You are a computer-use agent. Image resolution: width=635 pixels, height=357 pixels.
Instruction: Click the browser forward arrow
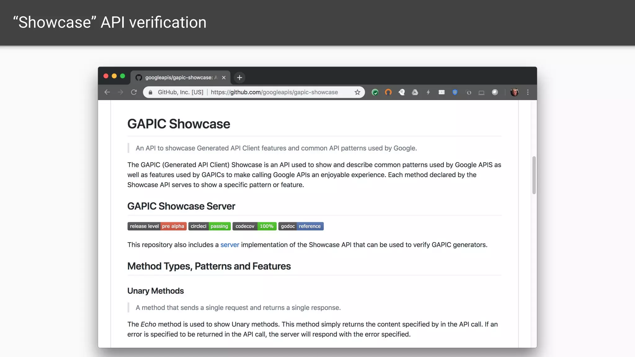click(120, 92)
